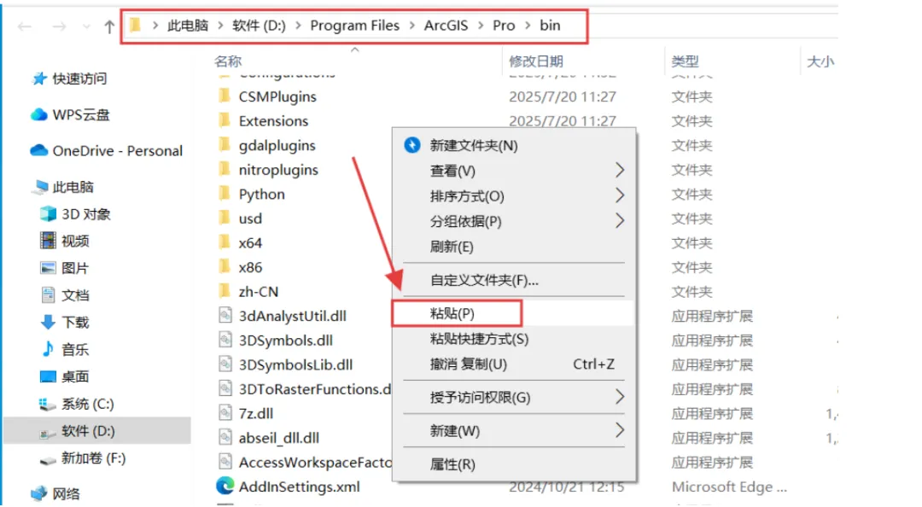Open WPS云盘 cloud icon in sidebar
Image resolution: width=922 pixels, height=507 pixels.
click(x=38, y=114)
